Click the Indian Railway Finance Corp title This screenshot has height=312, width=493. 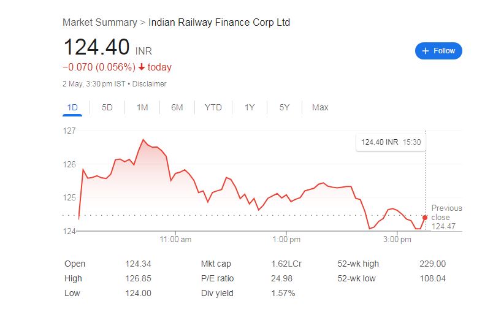(x=220, y=23)
